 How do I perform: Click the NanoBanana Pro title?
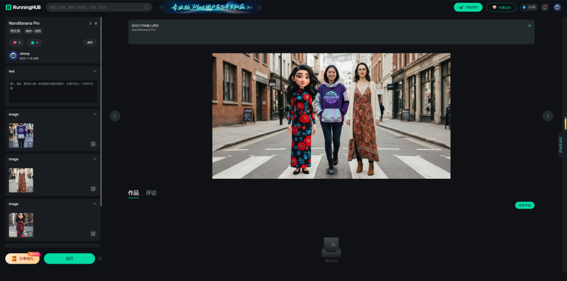click(24, 23)
